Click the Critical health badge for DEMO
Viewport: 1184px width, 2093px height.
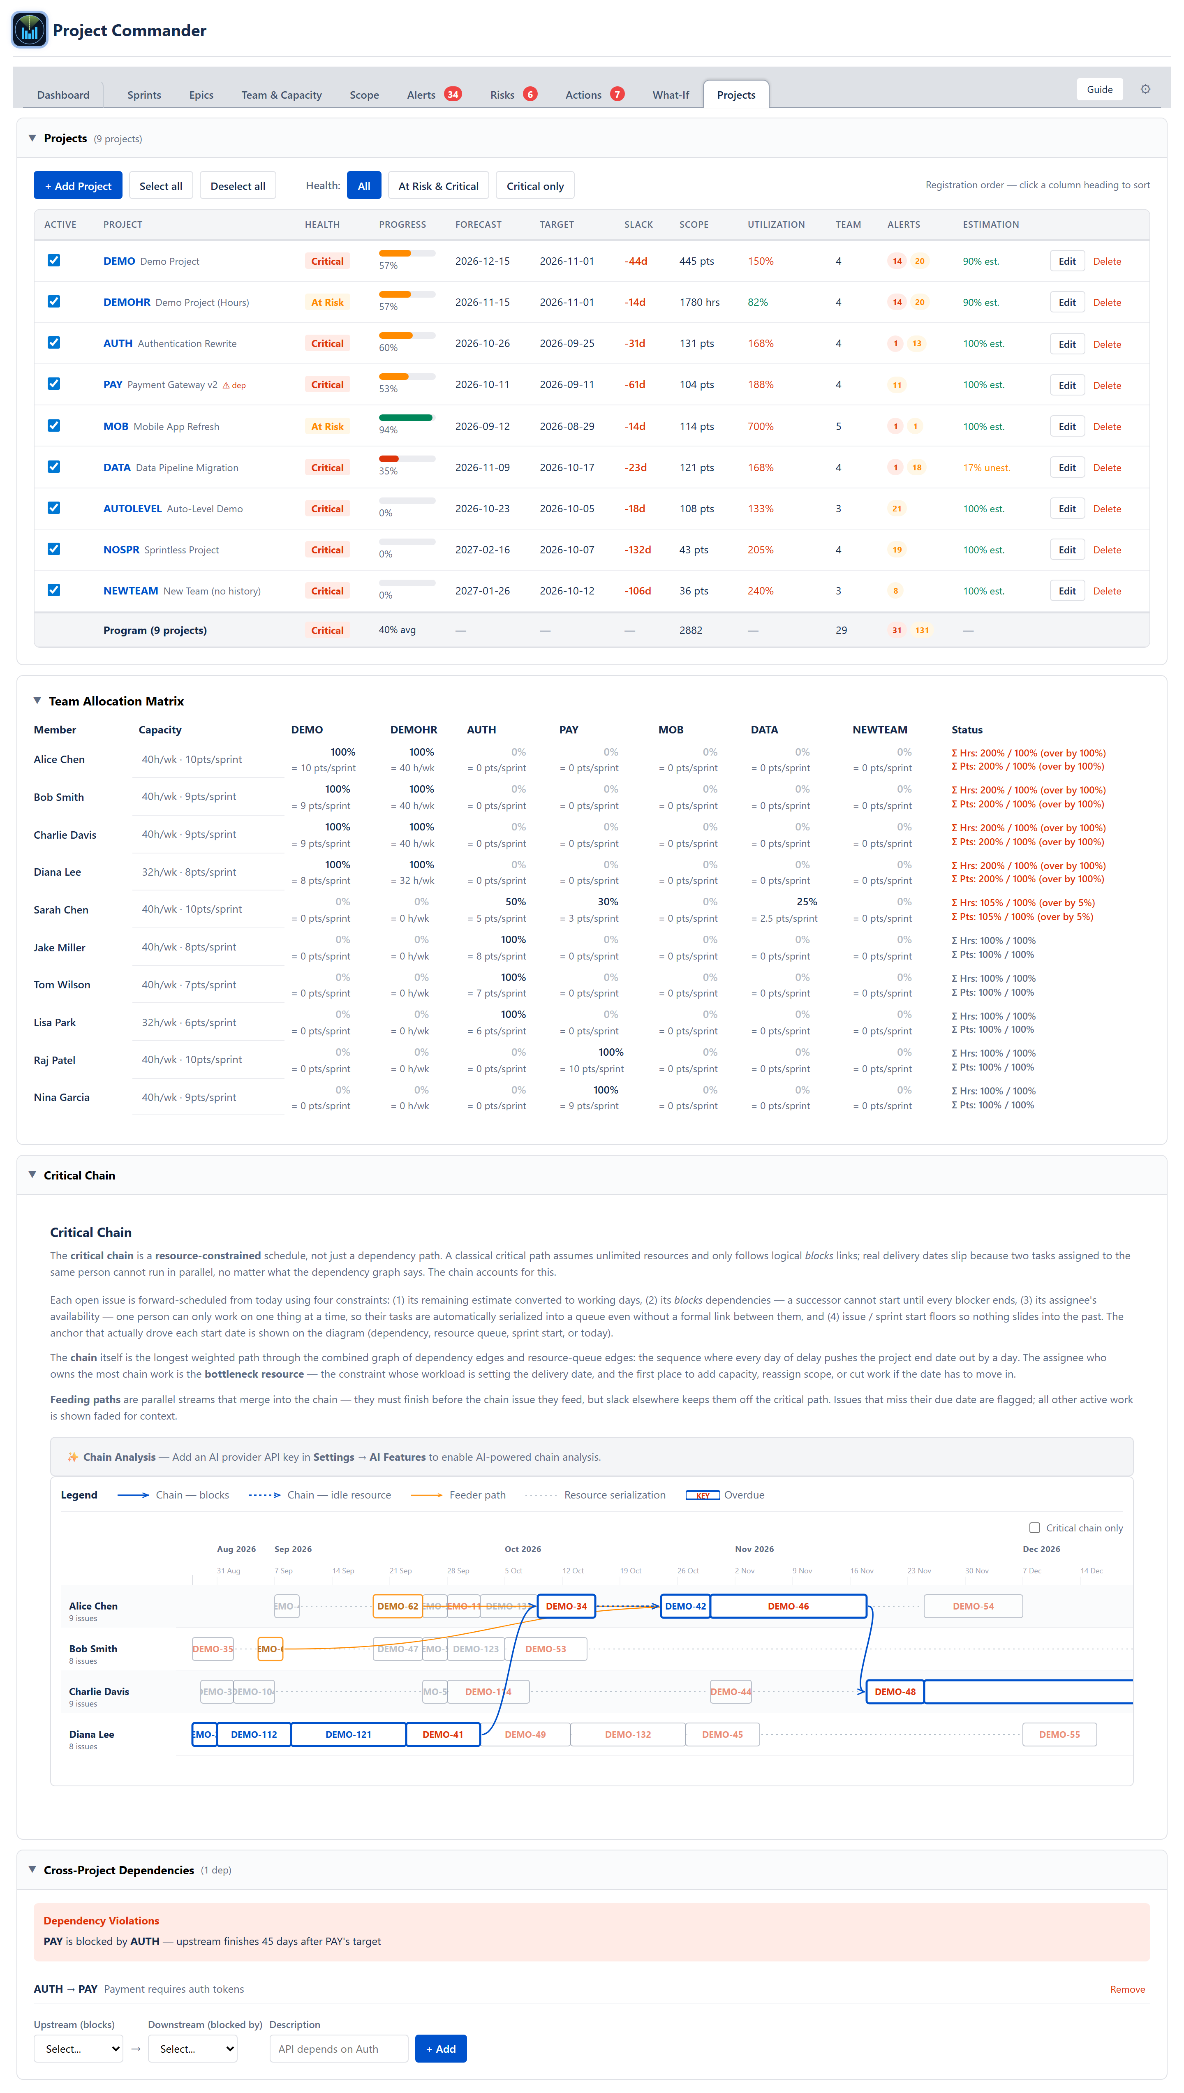(x=327, y=261)
